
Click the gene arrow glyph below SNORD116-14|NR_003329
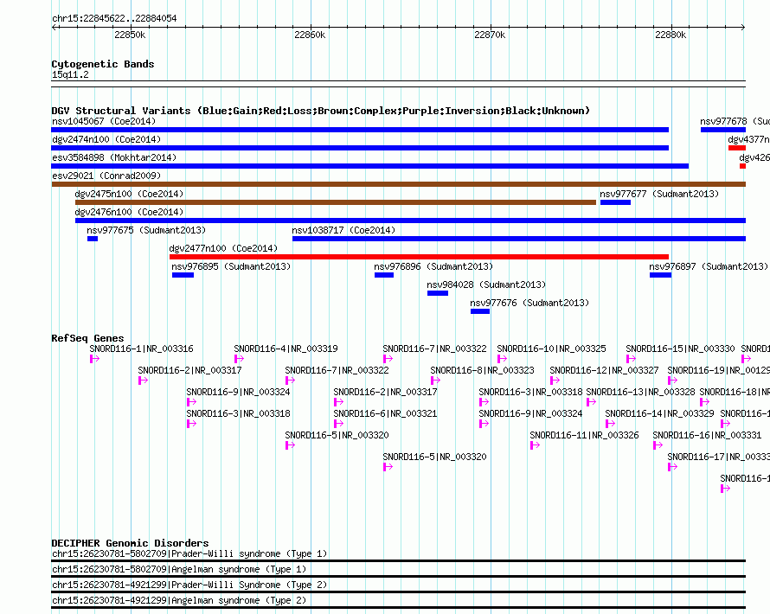click(x=611, y=424)
